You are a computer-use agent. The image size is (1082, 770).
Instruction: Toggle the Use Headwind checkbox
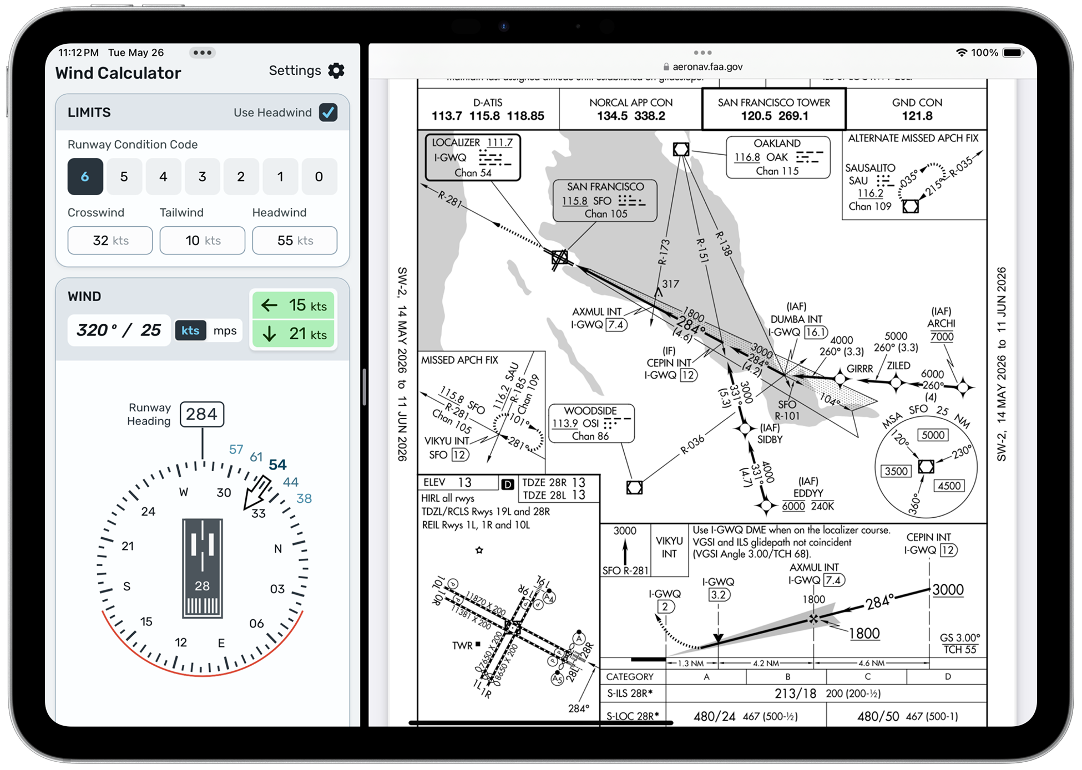coord(328,113)
